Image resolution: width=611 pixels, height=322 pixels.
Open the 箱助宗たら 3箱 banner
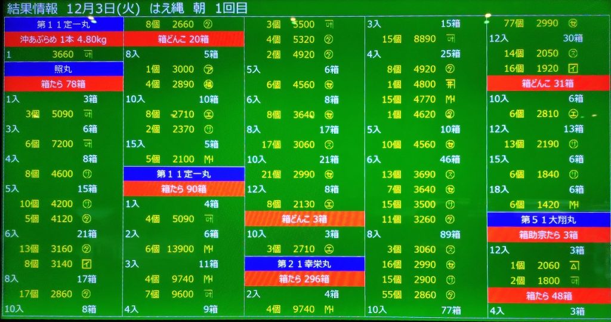pyautogui.click(x=548, y=235)
